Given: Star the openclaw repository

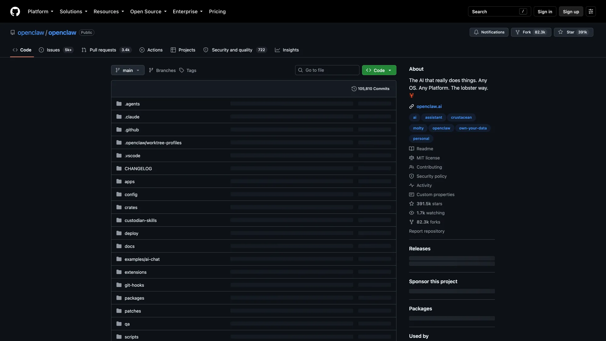Looking at the screenshot, I should 573,32.
